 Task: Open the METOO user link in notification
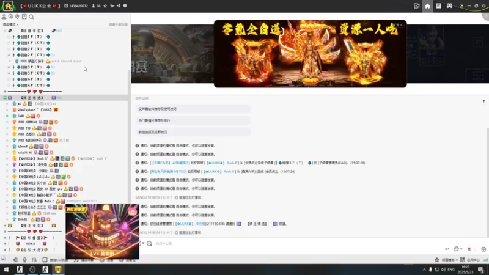(x=167, y=172)
